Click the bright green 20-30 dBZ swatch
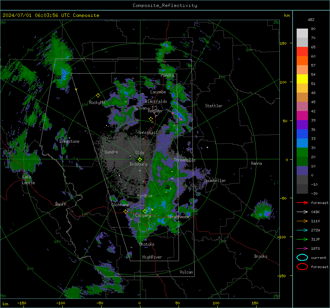 point(302,152)
